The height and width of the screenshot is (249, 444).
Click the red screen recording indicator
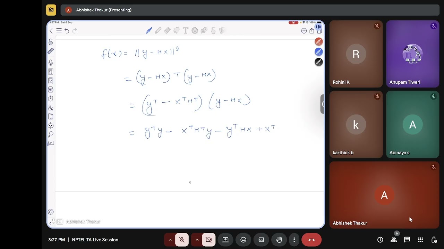[293, 22]
